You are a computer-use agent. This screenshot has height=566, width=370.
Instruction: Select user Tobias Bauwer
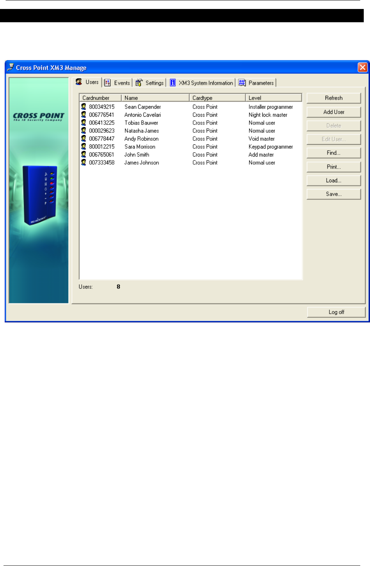[x=141, y=123]
